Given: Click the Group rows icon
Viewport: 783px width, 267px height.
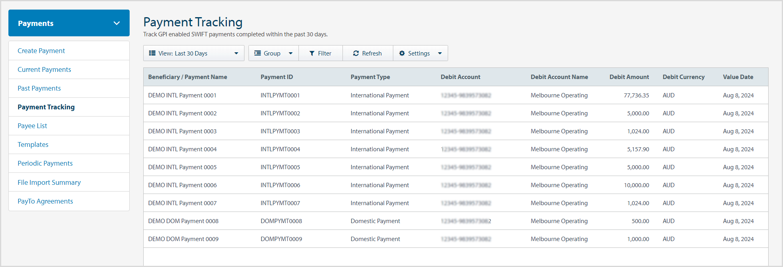Looking at the screenshot, I should (258, 53).
